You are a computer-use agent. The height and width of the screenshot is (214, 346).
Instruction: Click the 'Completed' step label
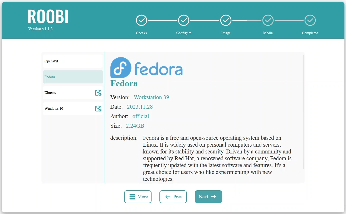tap(310, 33)
